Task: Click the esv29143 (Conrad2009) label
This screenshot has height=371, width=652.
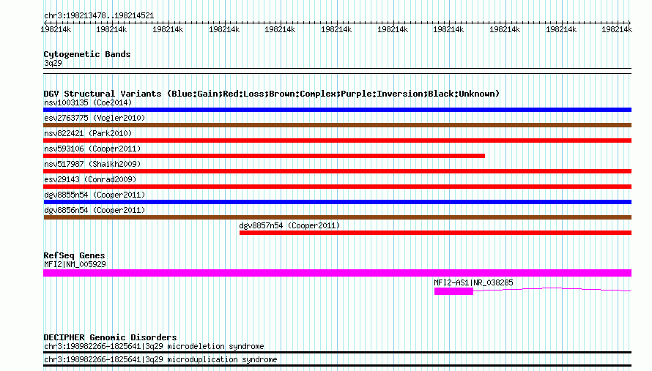Action: tap(90, 179)
